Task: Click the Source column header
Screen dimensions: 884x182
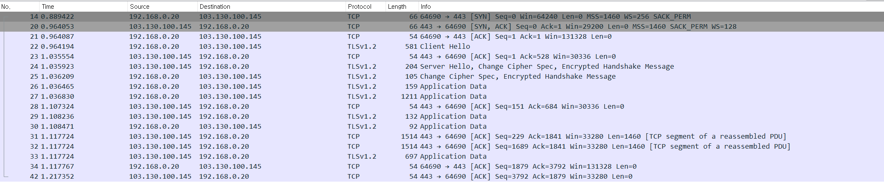Action: click(x=162, y=6)
